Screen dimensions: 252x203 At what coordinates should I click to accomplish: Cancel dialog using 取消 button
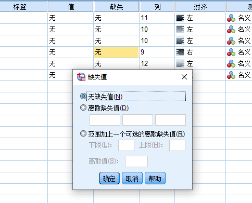coord(132,178)
